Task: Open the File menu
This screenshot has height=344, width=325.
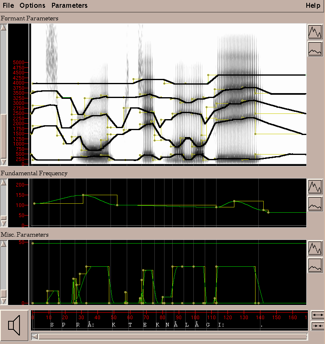Action: (x=8, y=6)
